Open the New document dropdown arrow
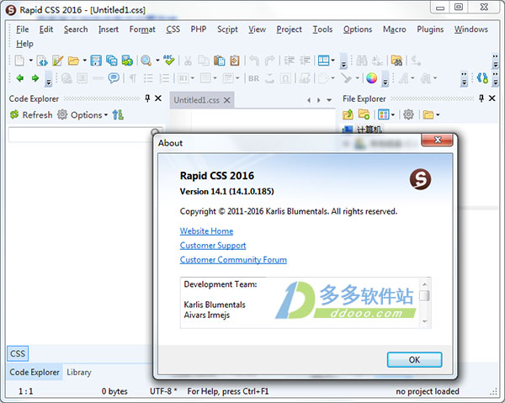The image size is (505, 403). [x=31, y=61]
